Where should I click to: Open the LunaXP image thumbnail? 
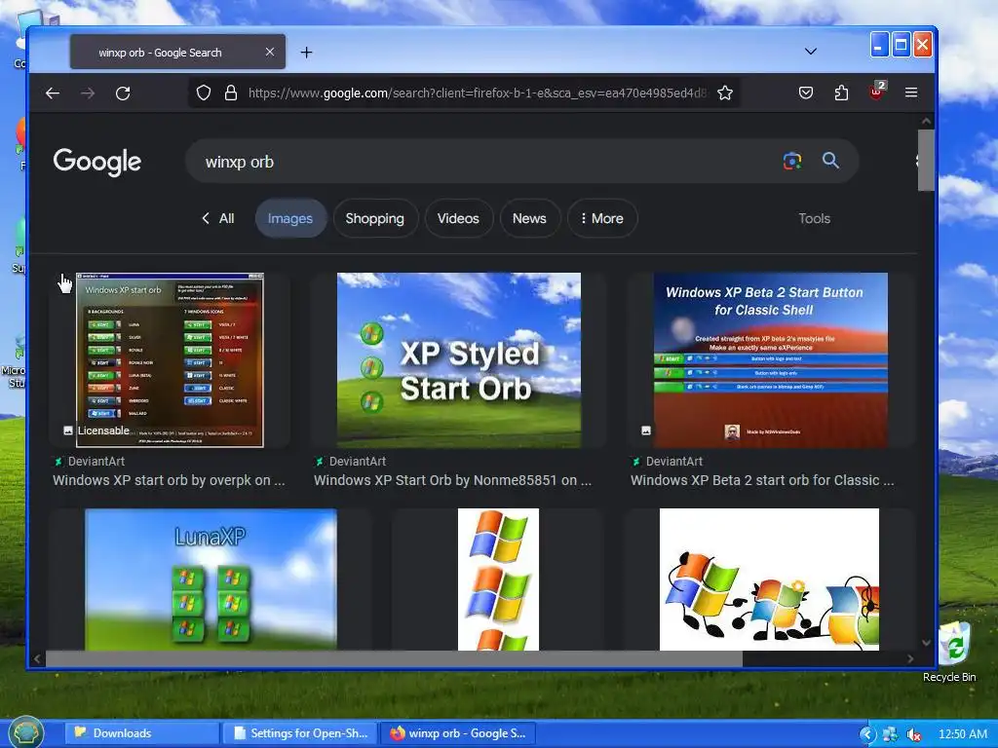click(211, 580)
